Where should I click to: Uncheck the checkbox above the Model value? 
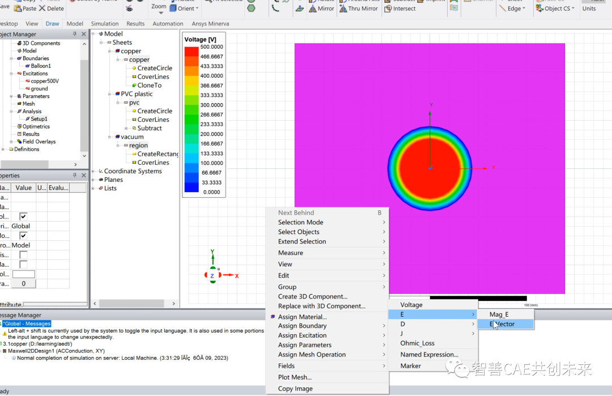point(23,236)
